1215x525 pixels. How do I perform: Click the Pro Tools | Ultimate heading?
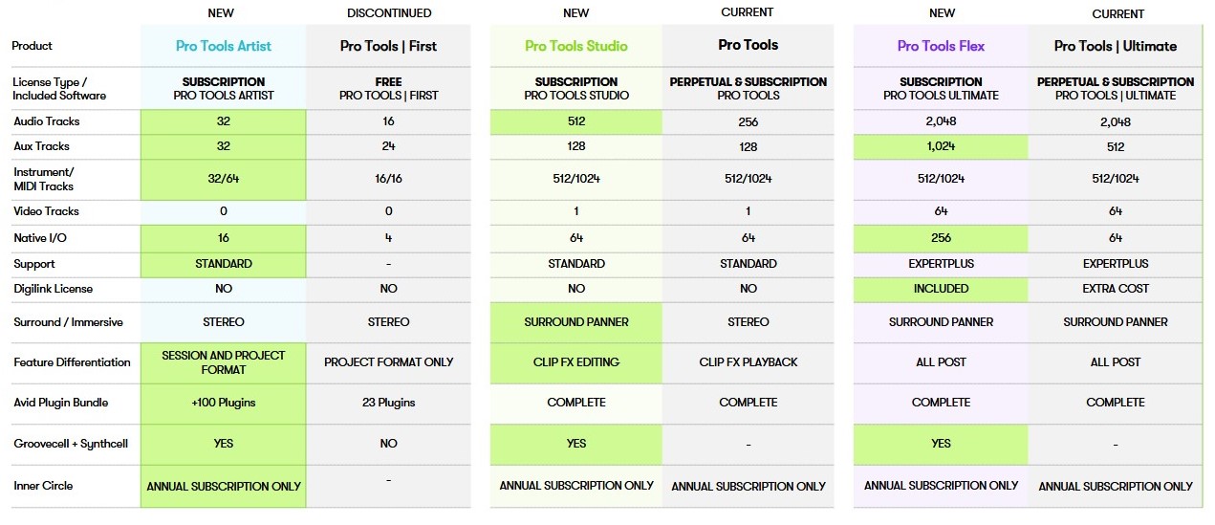pyautogui.click(x=1116, y=46)
